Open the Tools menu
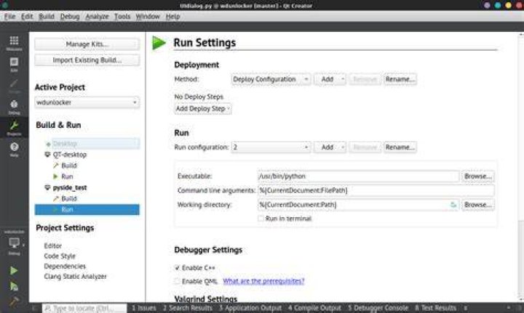 (x=122, y=16)
